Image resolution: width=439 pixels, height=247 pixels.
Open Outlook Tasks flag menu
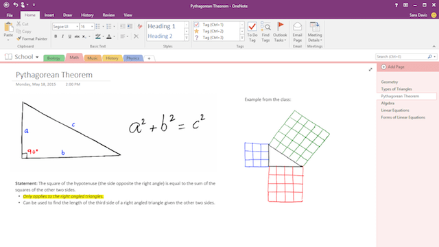[x=280, y=32]
